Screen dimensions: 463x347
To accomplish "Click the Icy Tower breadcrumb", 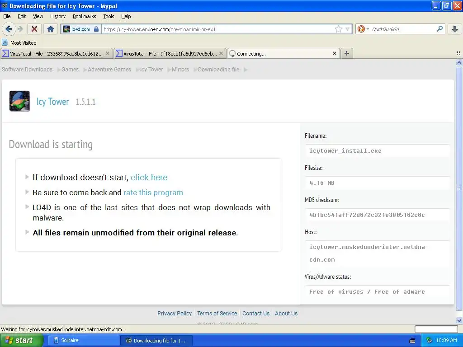I will (151, 69).
